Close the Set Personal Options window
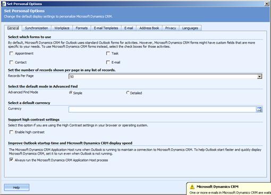Screen dimensions: 271x195 267,4
